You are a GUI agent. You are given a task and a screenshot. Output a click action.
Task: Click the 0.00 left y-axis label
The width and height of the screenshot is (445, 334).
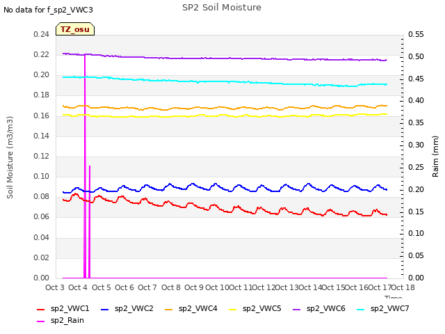(x=42, y=278)
